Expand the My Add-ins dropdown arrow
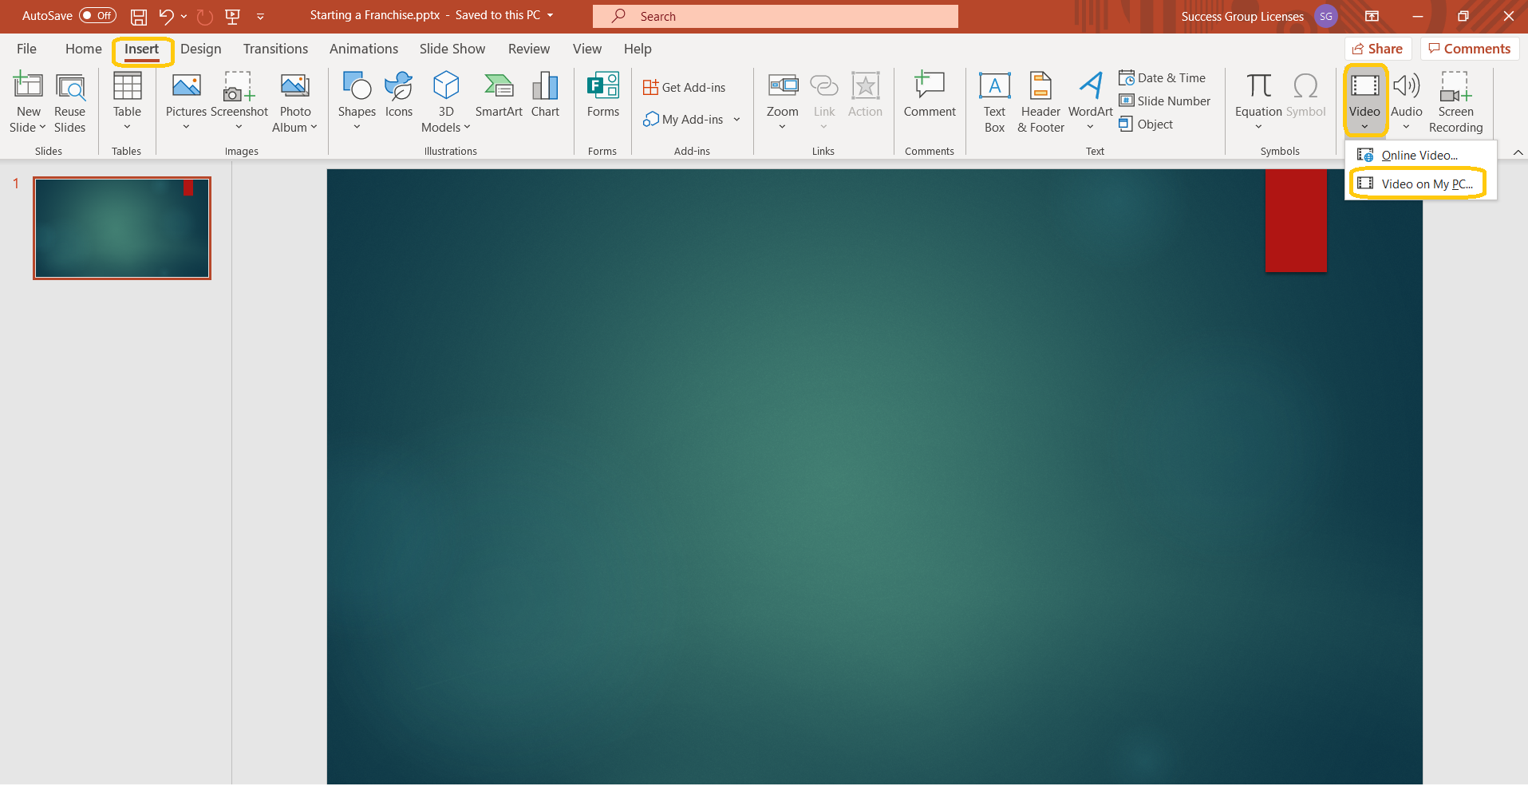1528x794 pixels. [736, 120]
